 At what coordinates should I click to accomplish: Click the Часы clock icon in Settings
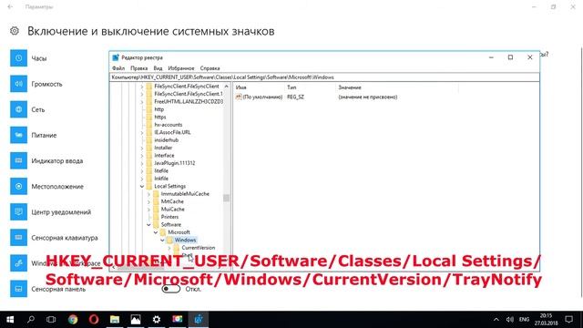pyautogui.click(x=18, y=58)
